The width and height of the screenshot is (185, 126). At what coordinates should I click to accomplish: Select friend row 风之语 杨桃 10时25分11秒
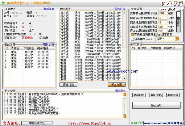90,13
